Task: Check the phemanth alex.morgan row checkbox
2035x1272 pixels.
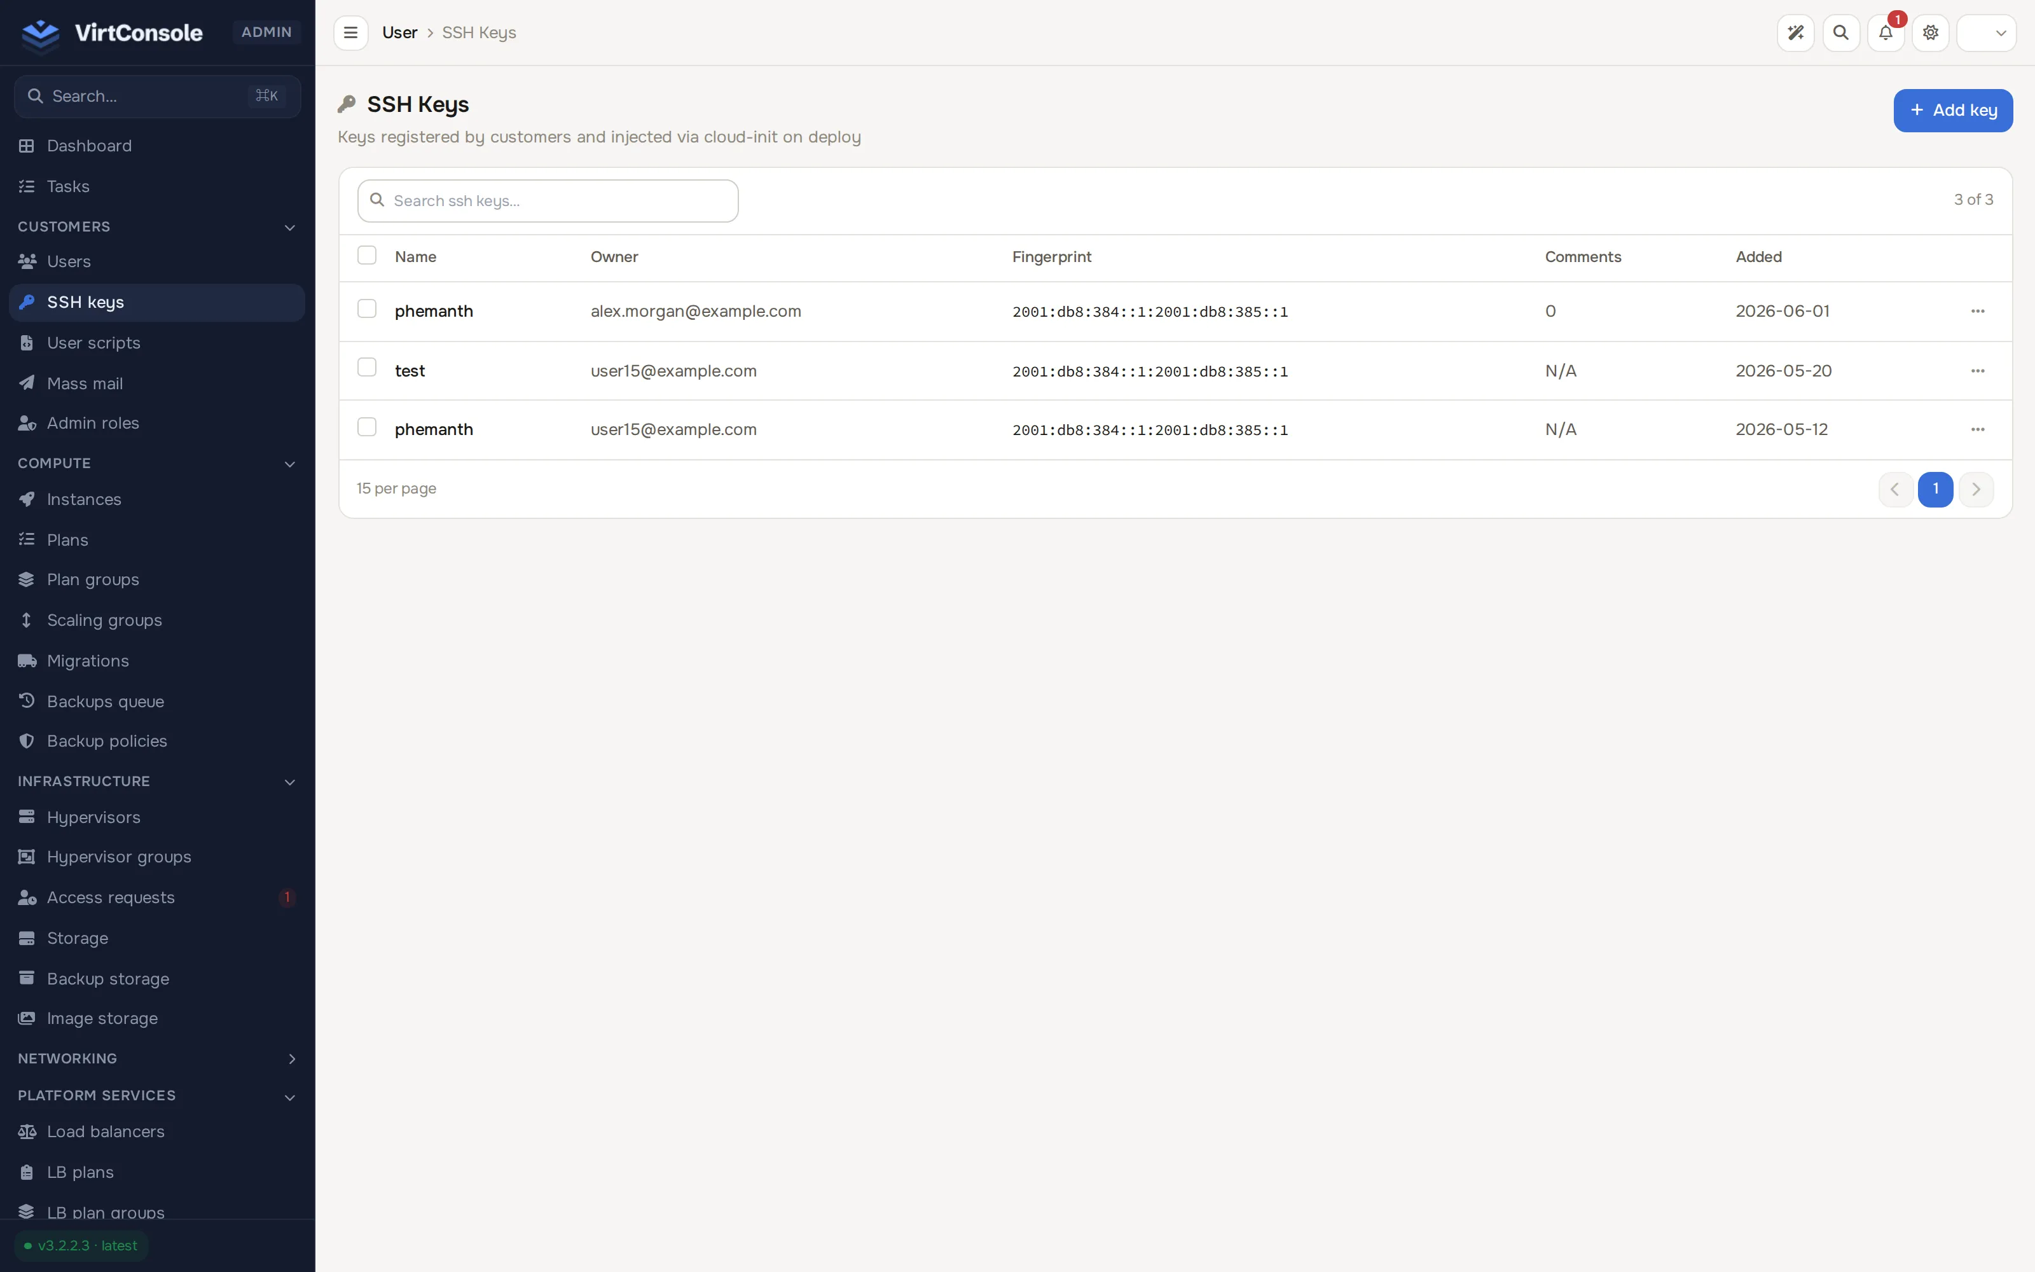Action: [367, 308]
